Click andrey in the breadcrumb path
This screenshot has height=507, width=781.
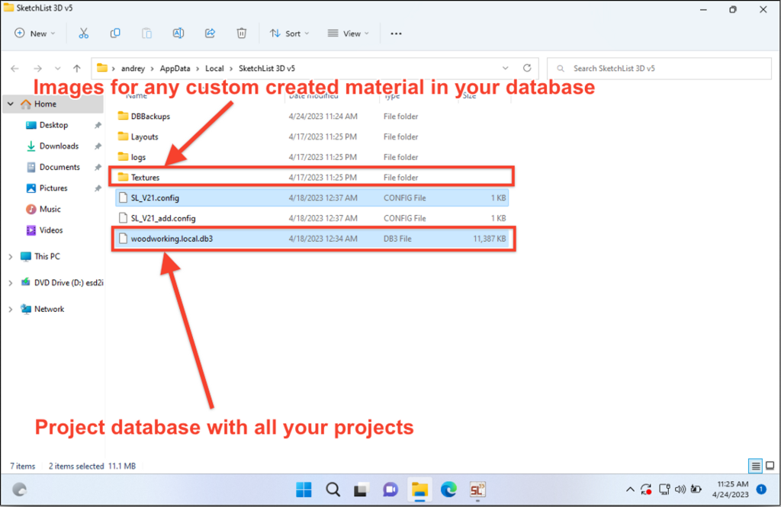[133, 68]
